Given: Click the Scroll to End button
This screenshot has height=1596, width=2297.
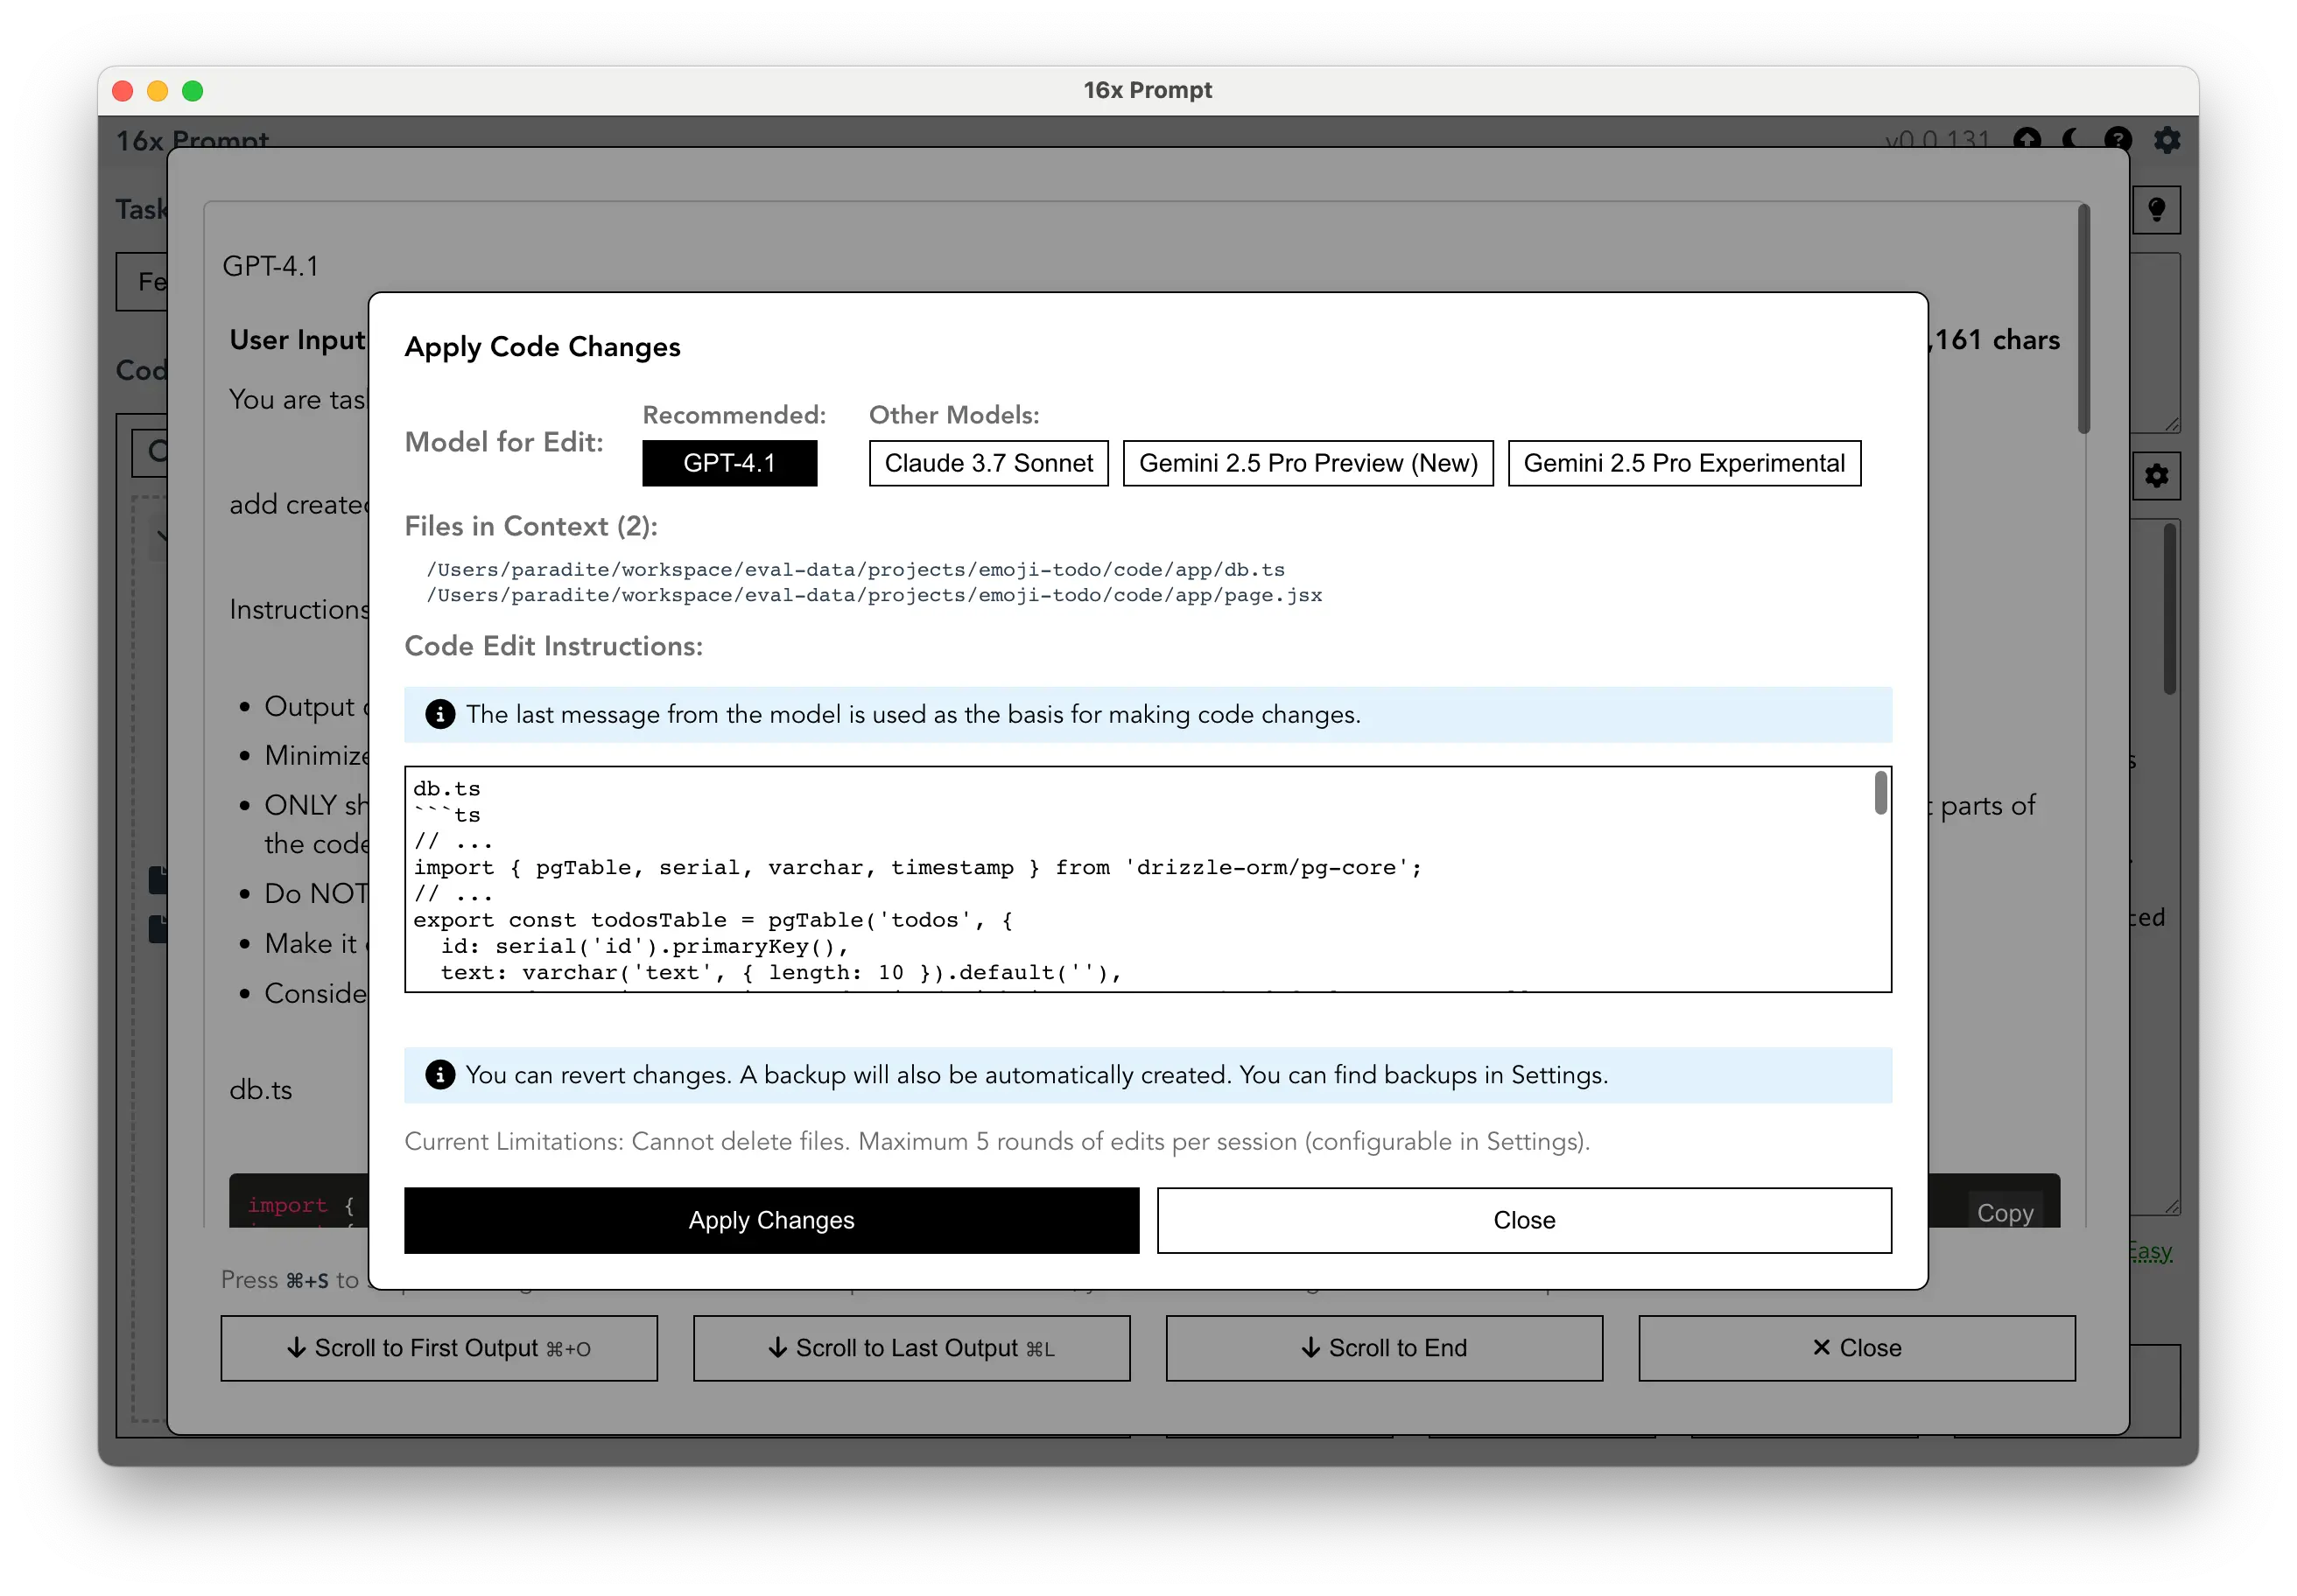Looking at the screenshot, I should [1384, 1348].
